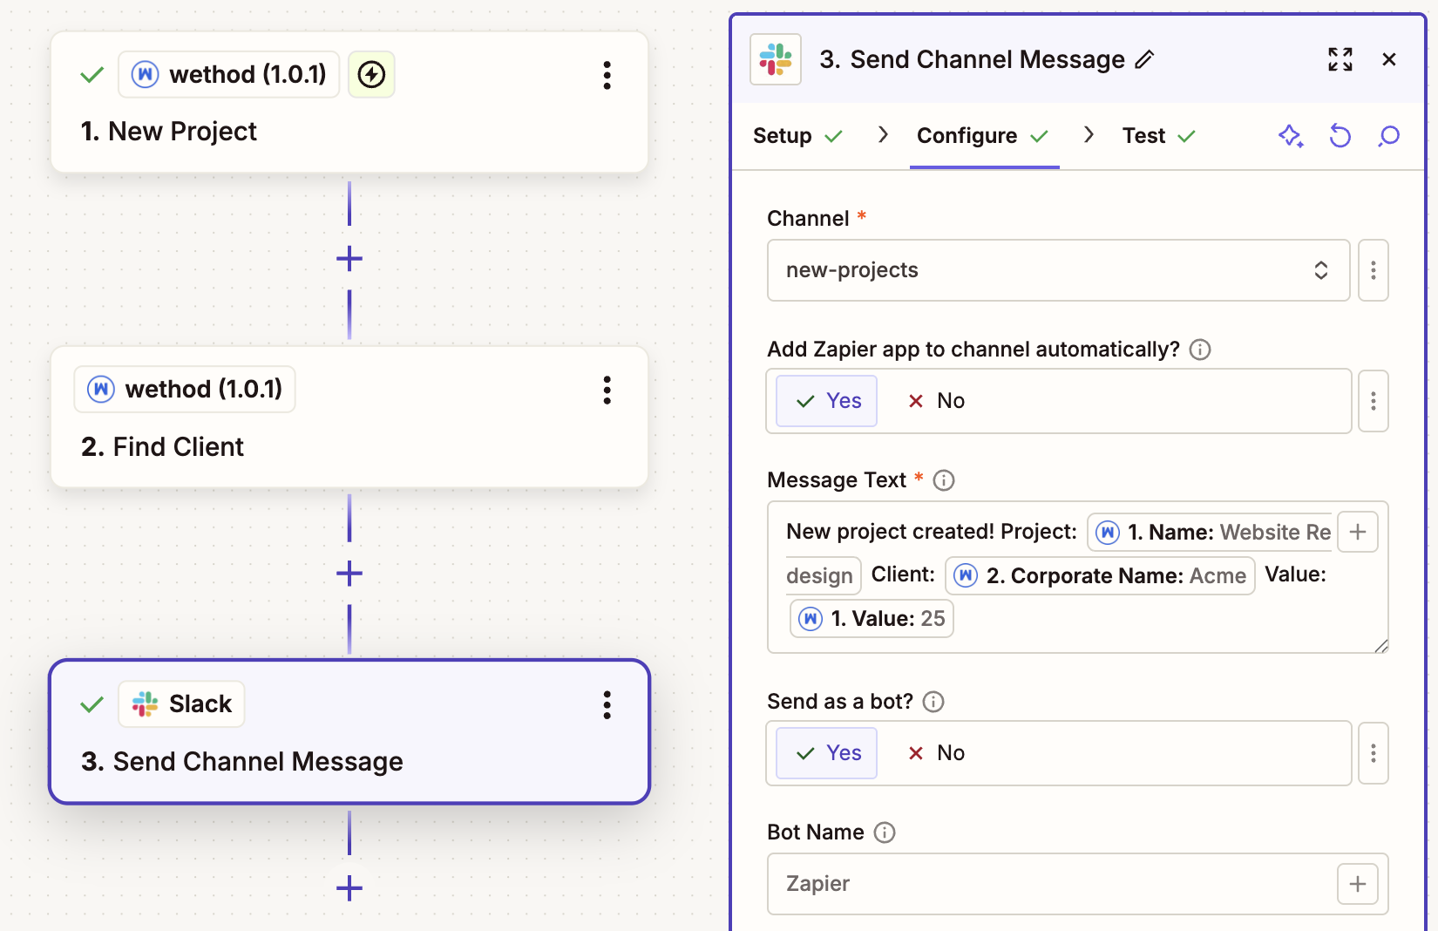This screenshot has width=1438, height=931.
Task: Click the info icon beside Bot Name
Action: click(x=885, y=832)
